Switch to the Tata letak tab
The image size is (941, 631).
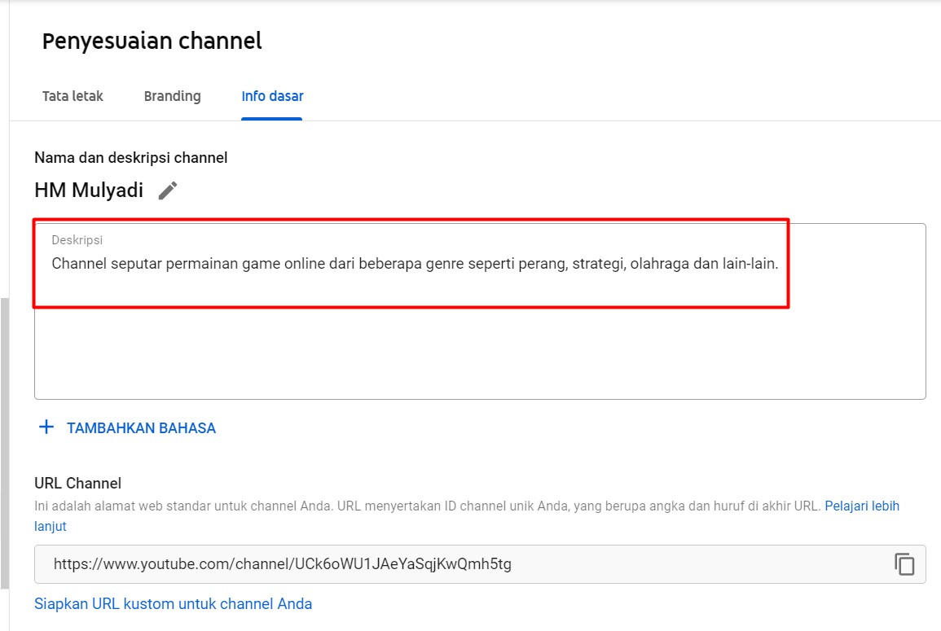coord(73,96)
